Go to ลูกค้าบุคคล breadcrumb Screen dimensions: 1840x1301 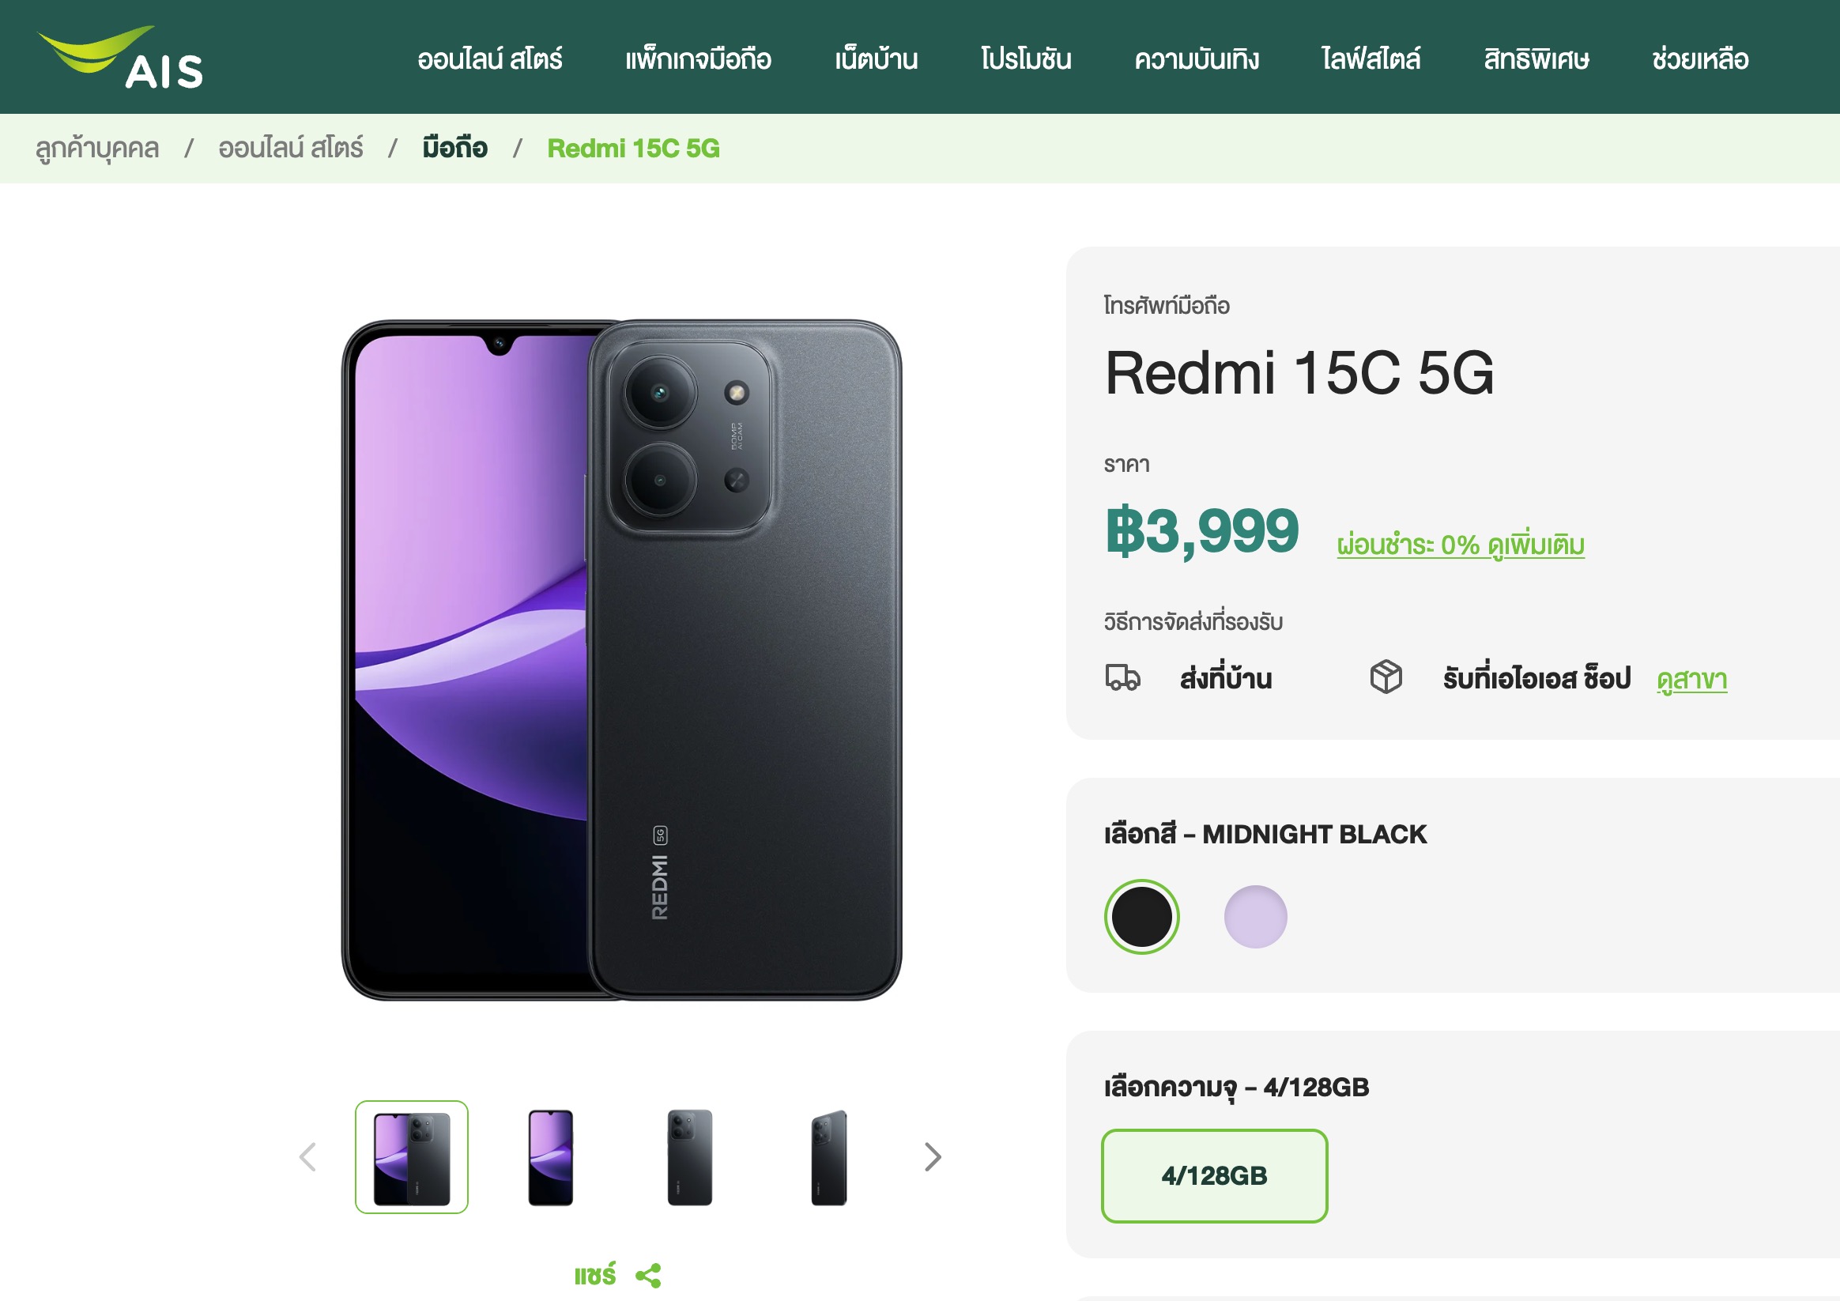tap(97, 149)
